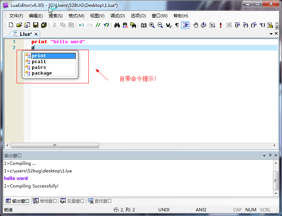The height and width of the screenshot is (216, 282).
Task: Click the Step Into braces icon
Action: coord(246,25)
